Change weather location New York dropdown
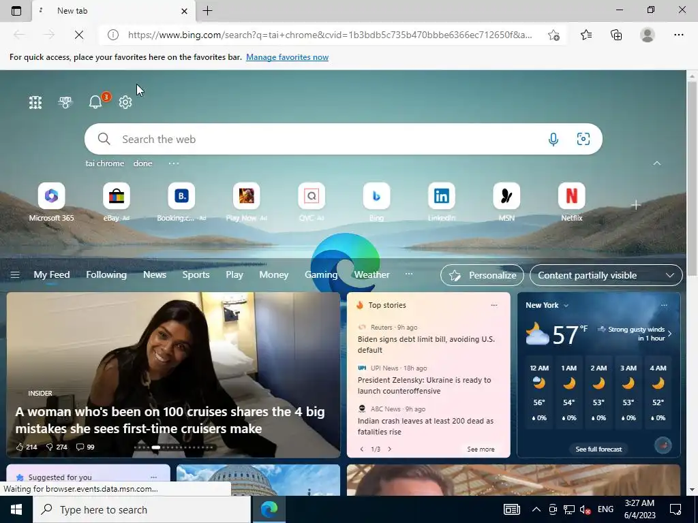Image resolution: width=698 pixels, height=523 pixels. pyautogui.click(x=547, y=305)
